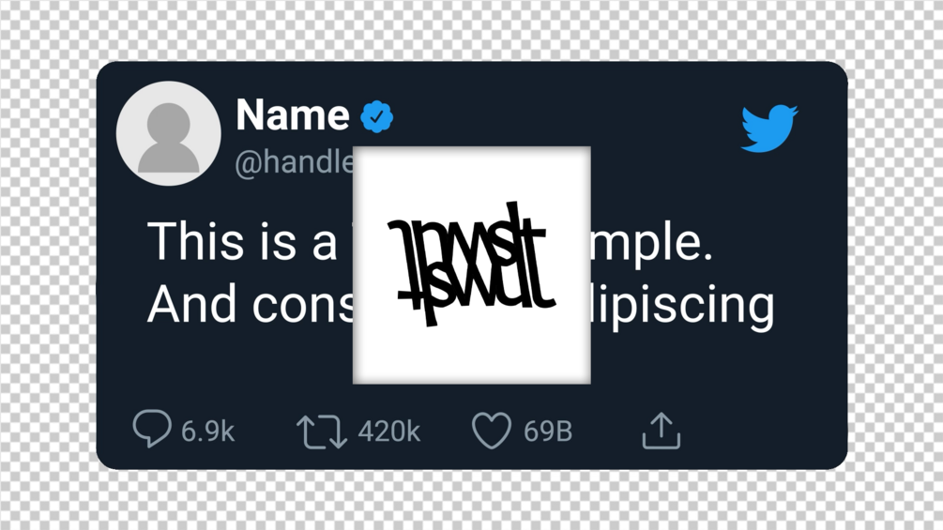Click the word 'lipiscing' in tweet

coord(684,304)
